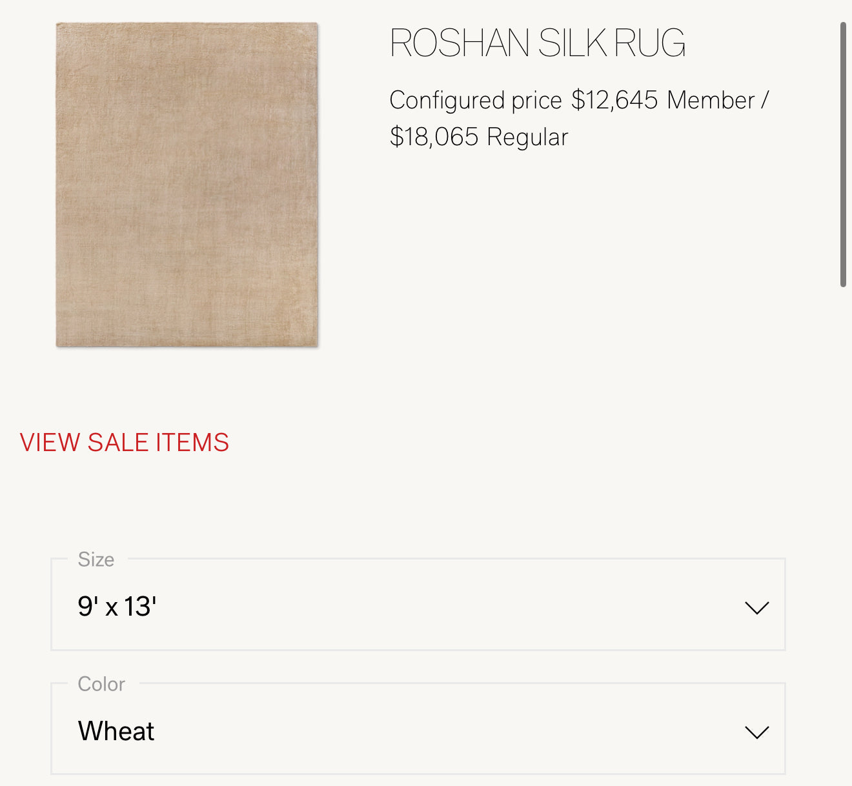The image size is (852, 786).
Task: Click the Size label above the dropdown
Action: (x=96, y=559)
